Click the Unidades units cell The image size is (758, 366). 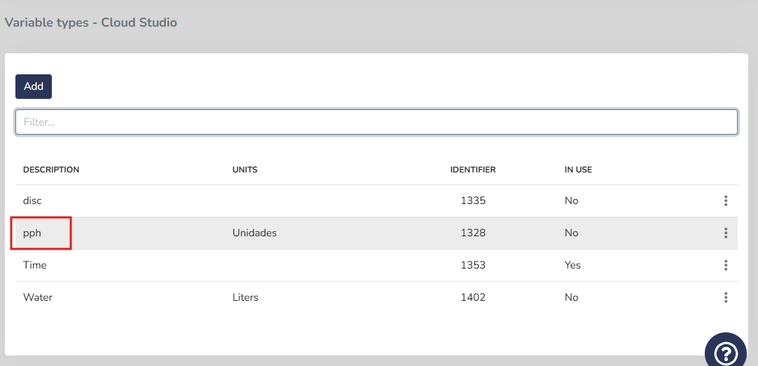click(254, 233)
